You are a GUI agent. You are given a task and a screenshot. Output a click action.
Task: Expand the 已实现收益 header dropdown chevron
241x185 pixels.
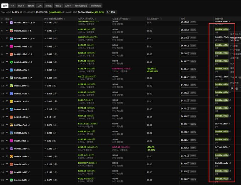click(x=158, y=19)
